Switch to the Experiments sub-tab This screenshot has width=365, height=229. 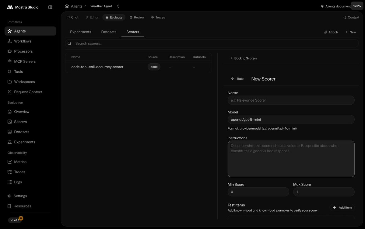(x=81, y=32)
